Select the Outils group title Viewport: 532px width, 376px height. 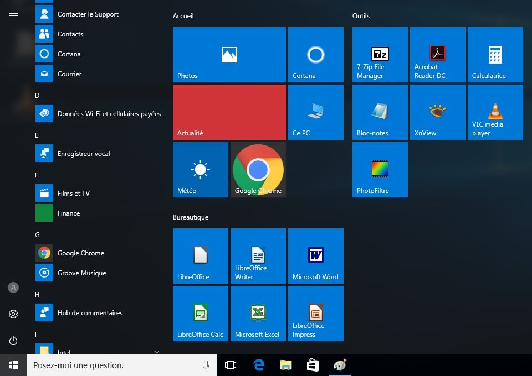pyautogui.click(x=361, y=16)
